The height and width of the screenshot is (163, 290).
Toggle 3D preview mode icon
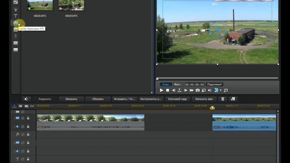point(216,90)
